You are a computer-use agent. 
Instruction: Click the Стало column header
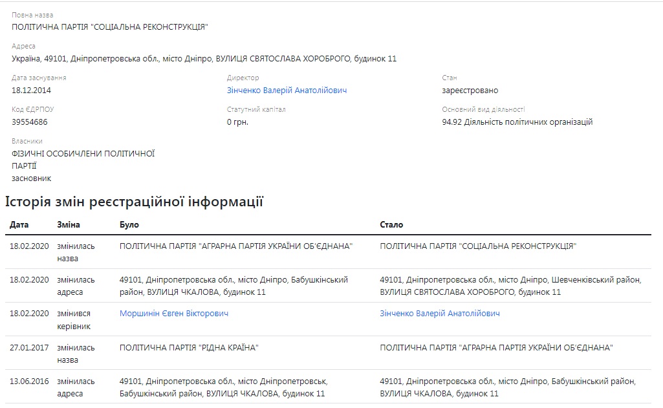(x=391, y=225)
